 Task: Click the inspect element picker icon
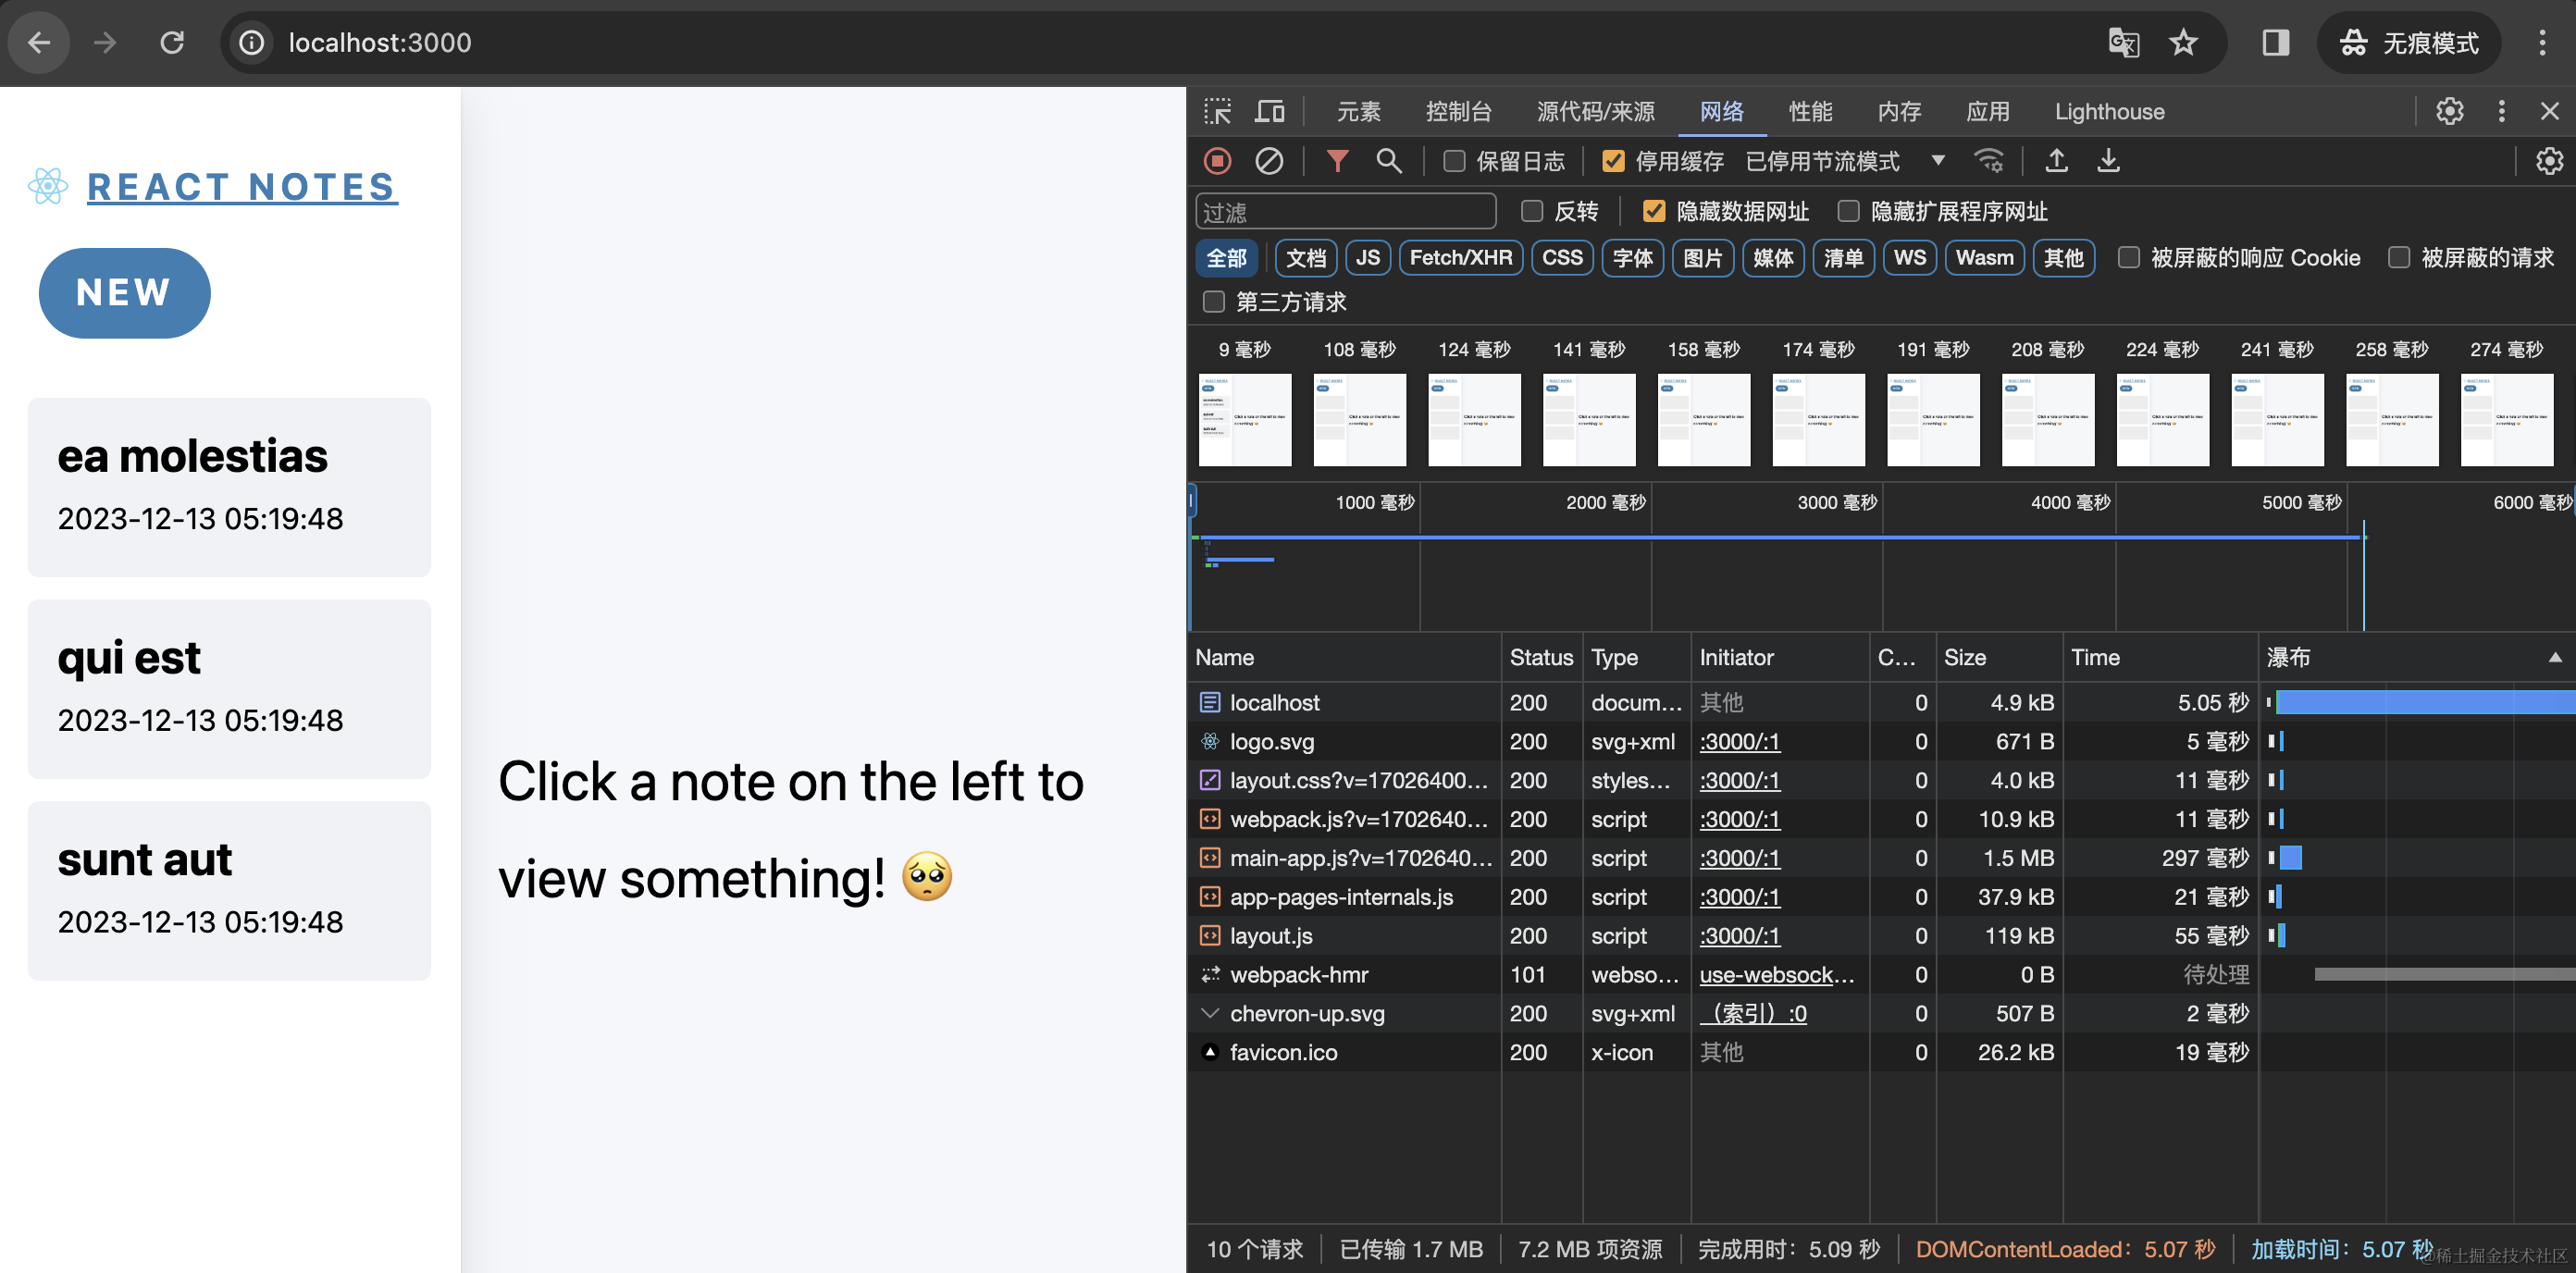(1217, 111)
